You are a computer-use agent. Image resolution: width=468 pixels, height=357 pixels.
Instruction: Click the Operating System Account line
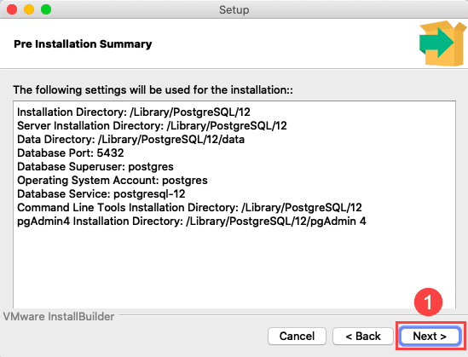pos(113,181)
